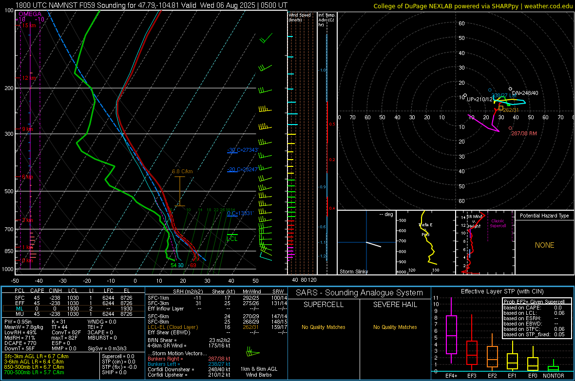Click the 0 C=13831' freezing level label
The height and width of the screenshot is (381, 575).
point(240,213)
